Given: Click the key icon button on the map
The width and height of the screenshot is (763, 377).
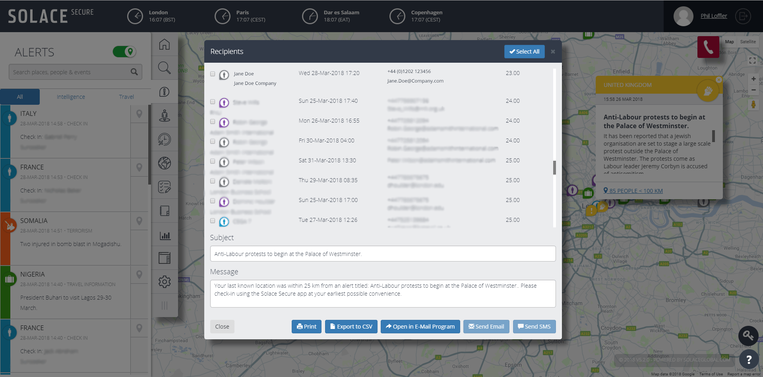Looking at the screenshot, I should [749, 336].
